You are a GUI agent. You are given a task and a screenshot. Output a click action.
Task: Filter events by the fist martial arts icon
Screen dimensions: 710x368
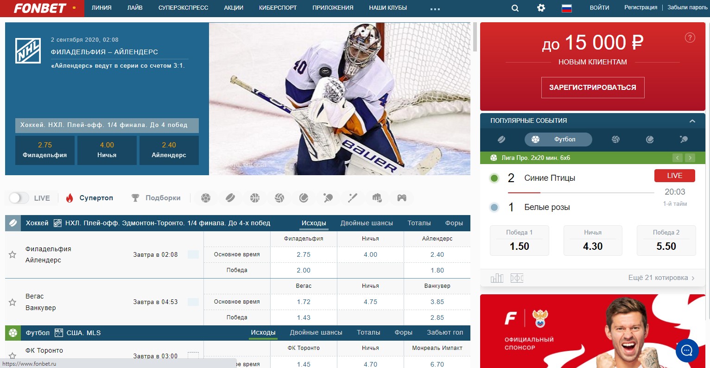[377, 198]
